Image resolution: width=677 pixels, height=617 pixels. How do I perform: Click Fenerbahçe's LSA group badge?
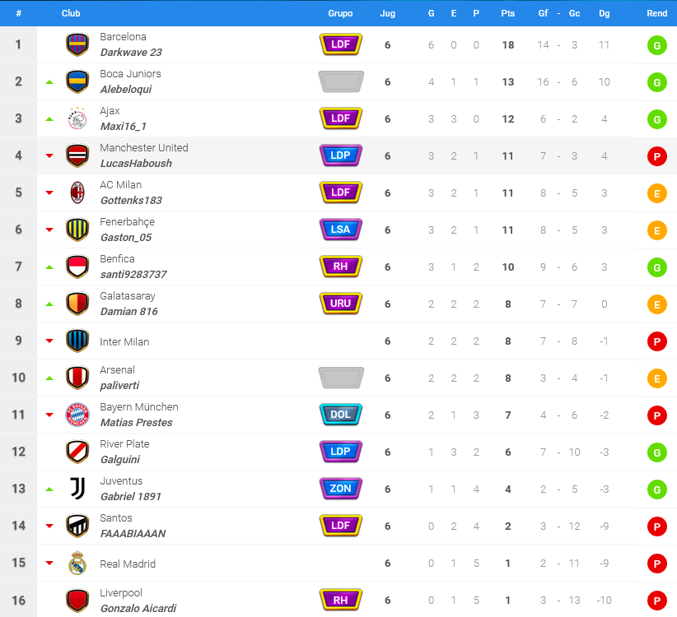[341, 230]
